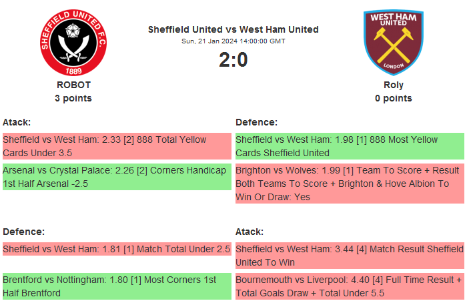The height and width of the screenshot is (307, 467).
Task: Open the Total Yellow Cards Under 3.5 bet
Action: click(x=117, y=146)
